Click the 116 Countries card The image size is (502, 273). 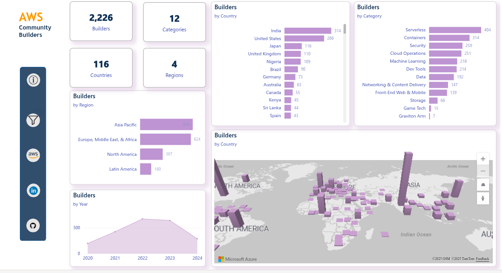(101, 68)
